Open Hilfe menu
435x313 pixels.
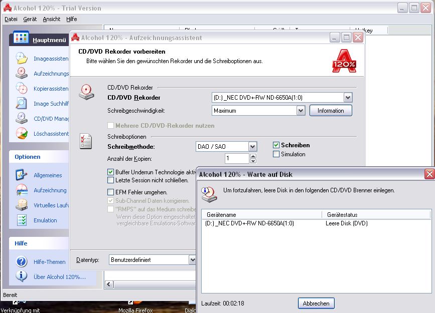tap(71, 19)
